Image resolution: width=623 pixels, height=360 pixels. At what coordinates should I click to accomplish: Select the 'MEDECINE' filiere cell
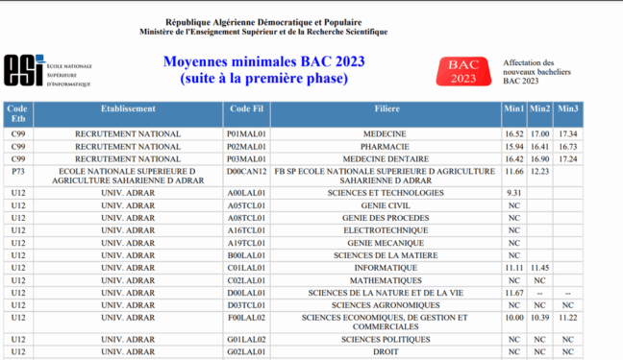[385, 134]
